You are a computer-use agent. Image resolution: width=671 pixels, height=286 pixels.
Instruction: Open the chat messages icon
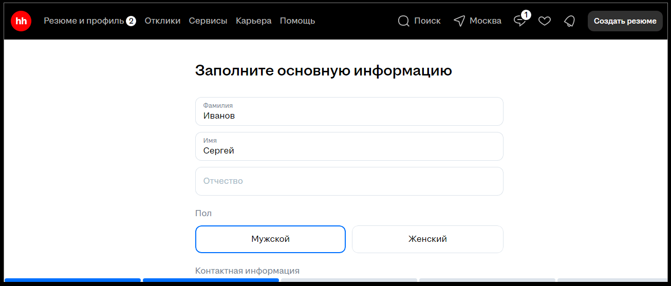520,21
